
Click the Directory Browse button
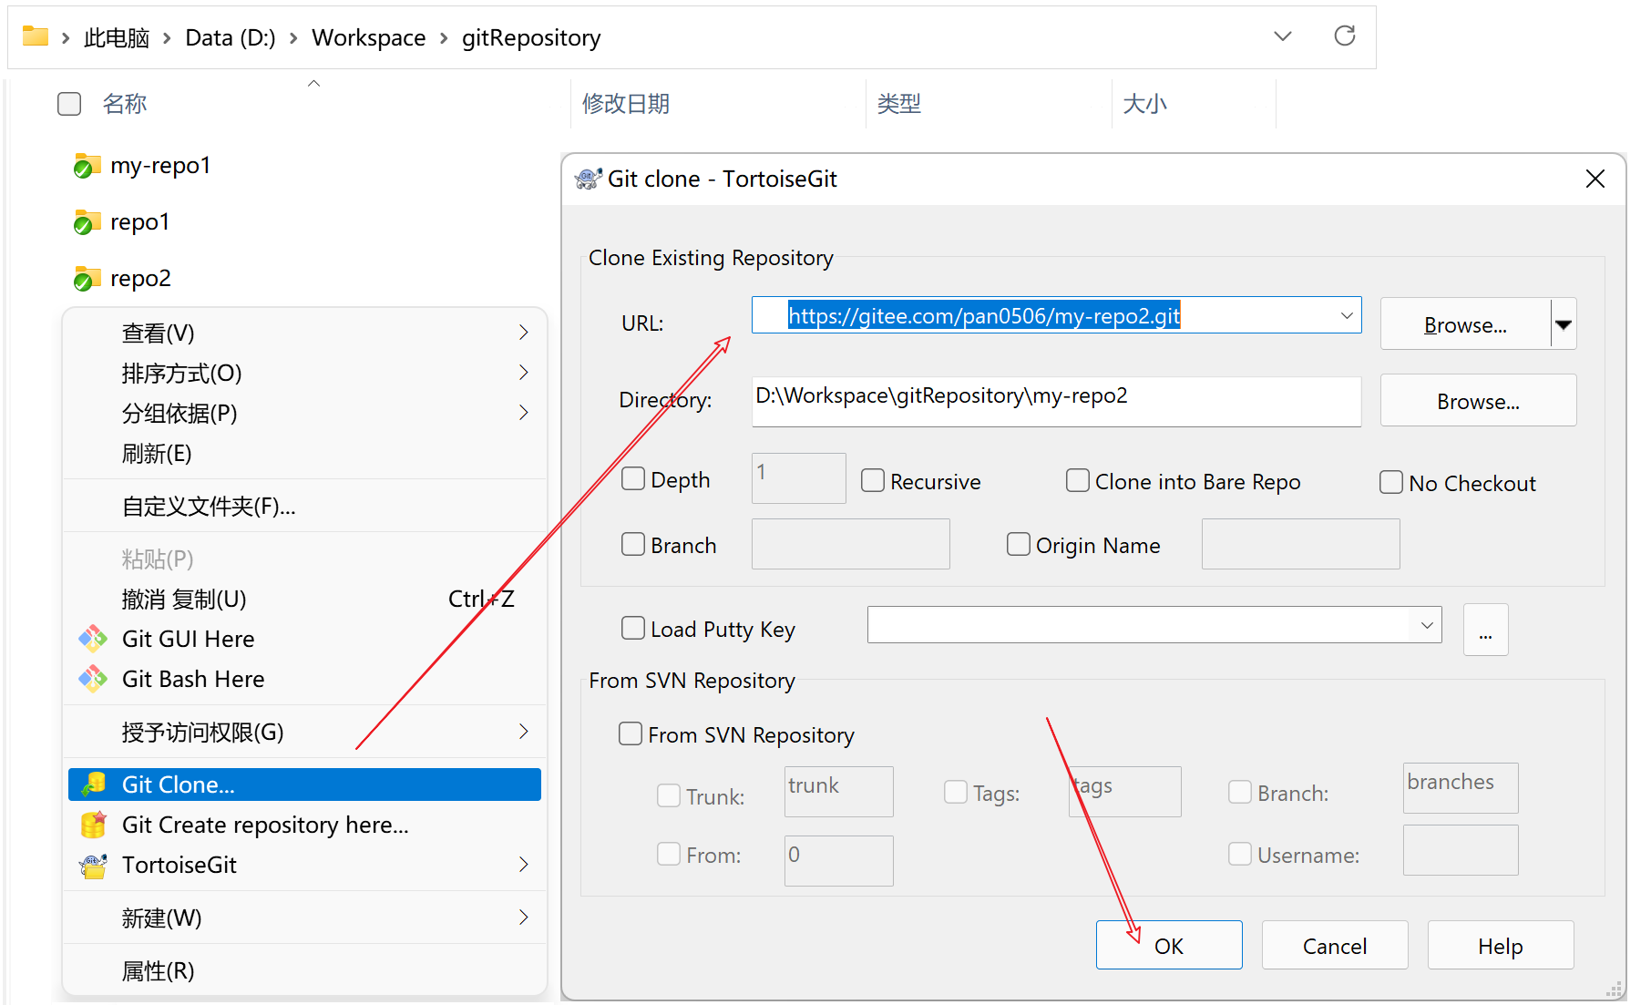point(1477,401)
